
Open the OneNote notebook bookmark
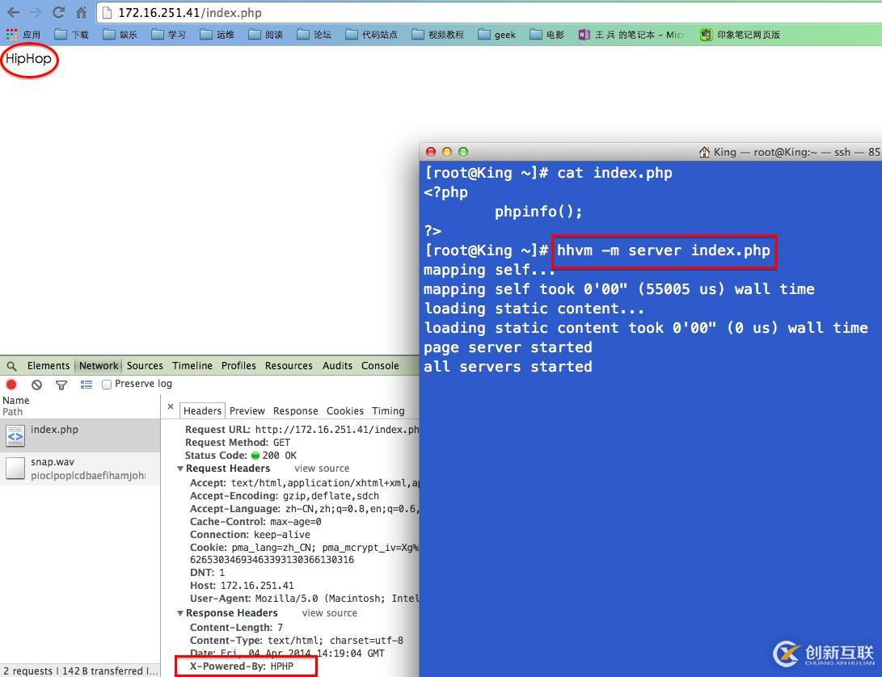[631, 35]
